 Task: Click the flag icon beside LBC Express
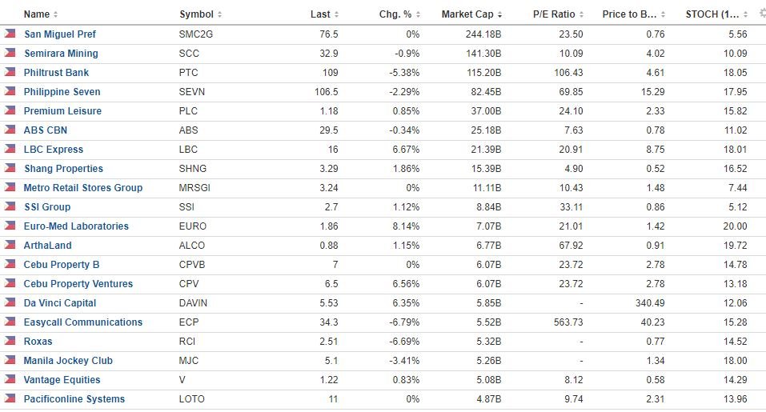(10, 149)
